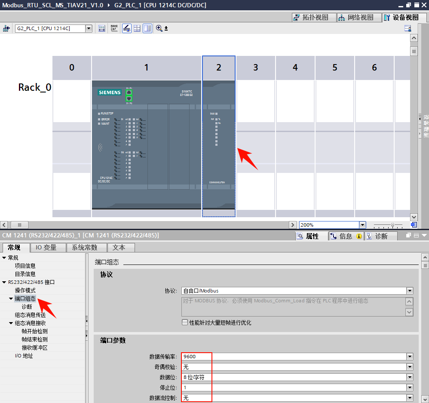Click the show address labels toolbar icon

[x=102, y=28]
